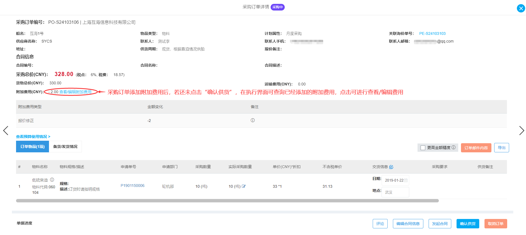526x235 pixels.
Task: Click the contact name 测试李
Action: point(164,41)
